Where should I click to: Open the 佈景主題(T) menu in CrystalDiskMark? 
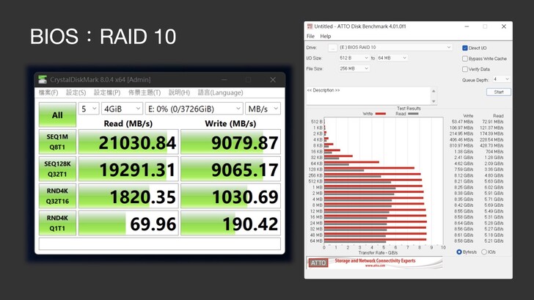pos(145,92)
